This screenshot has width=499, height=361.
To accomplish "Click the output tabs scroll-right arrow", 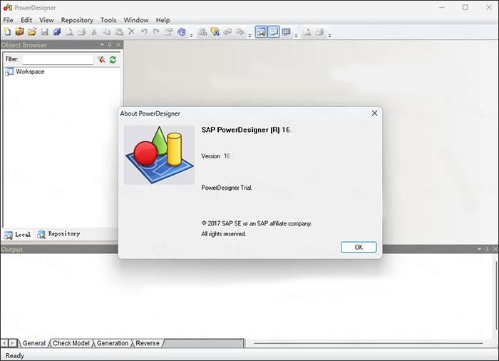I will [x=12, y=343].
